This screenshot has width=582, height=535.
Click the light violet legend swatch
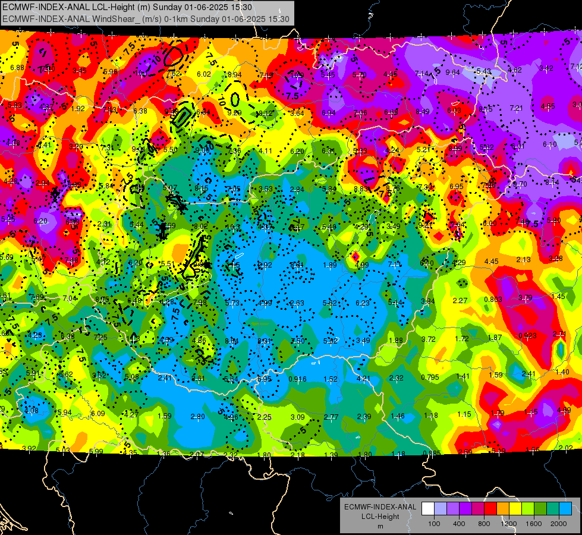click(453, 509)
